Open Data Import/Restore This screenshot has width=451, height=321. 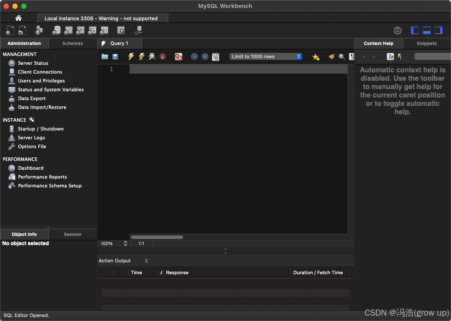point(42,107)
